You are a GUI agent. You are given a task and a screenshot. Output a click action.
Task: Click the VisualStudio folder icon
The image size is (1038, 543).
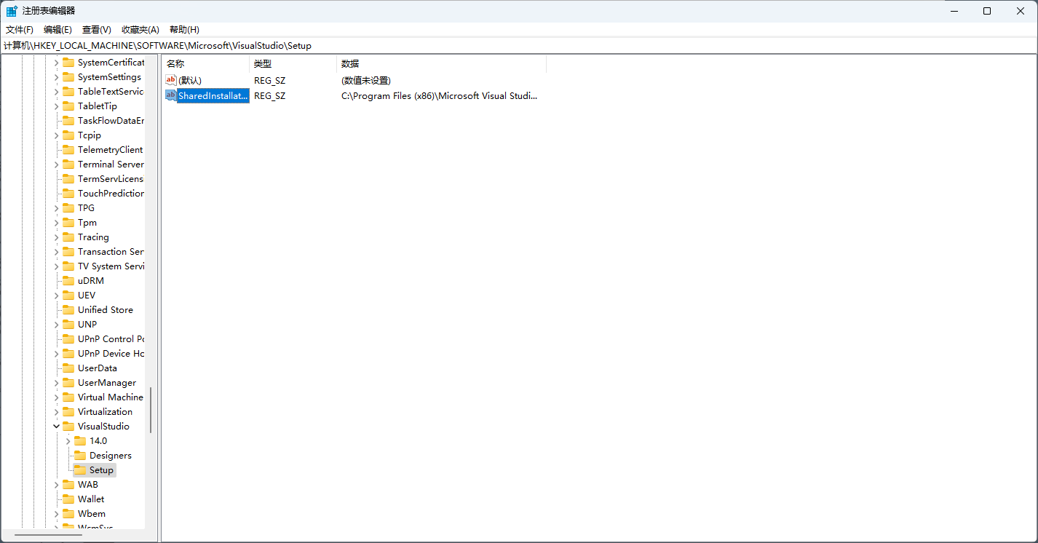tap(68, 427)
